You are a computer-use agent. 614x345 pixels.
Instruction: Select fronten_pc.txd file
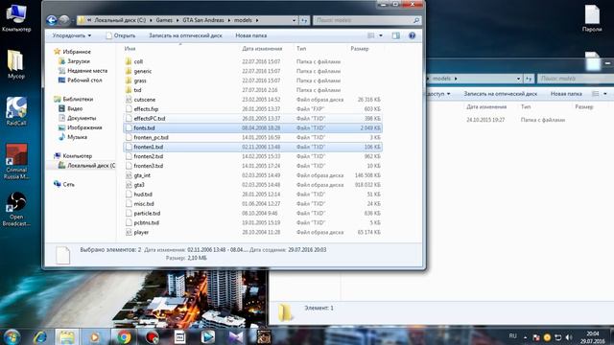[x=151, y=138]
